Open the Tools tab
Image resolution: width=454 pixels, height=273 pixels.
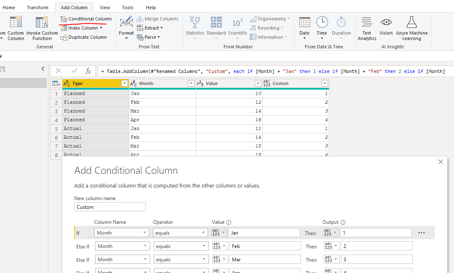click(128, 8)
